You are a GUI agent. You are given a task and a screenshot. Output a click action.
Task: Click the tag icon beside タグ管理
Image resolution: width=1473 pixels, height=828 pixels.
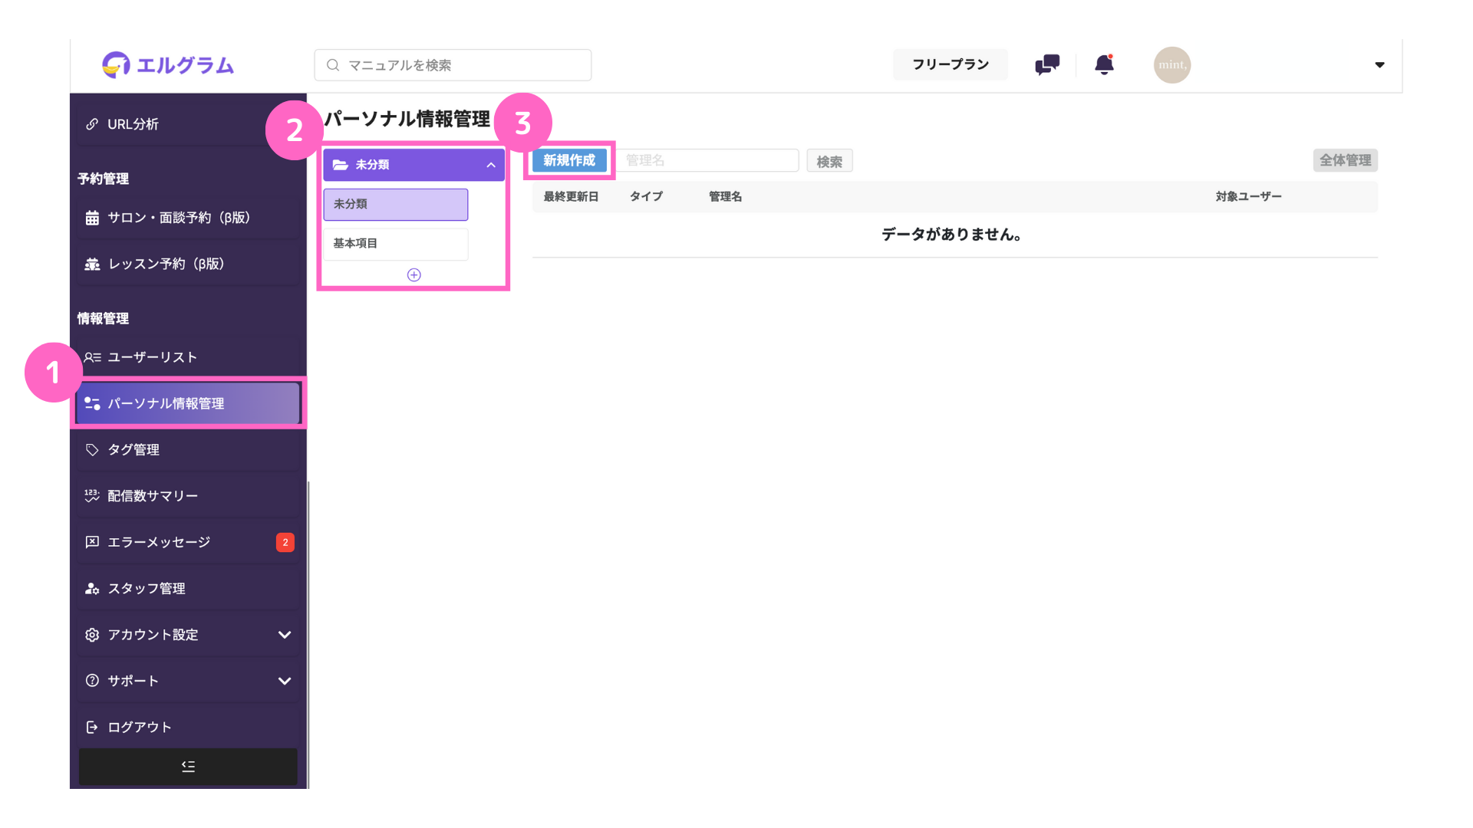(x=92, y=450)
